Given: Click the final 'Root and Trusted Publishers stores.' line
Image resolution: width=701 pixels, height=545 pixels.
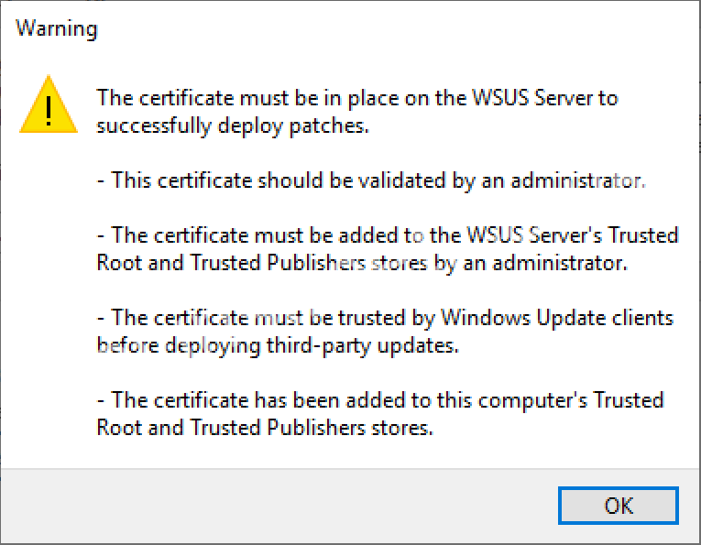Looking at the screenshot, I should pyautogui.click(x=264, y=428).
